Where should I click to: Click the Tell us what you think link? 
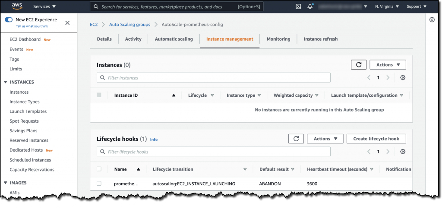click(32, 26)
